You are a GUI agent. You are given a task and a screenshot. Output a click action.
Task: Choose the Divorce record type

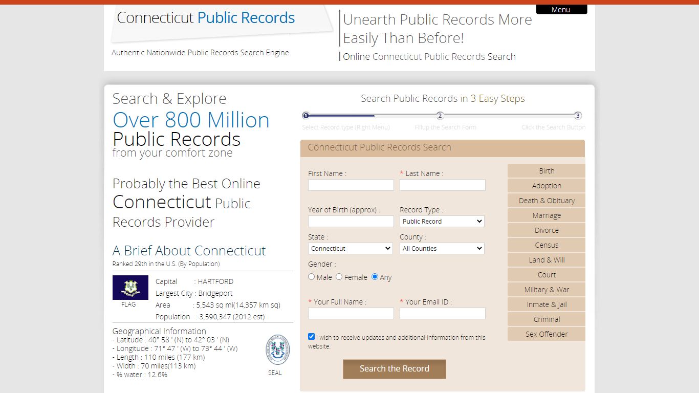point(547,230)
